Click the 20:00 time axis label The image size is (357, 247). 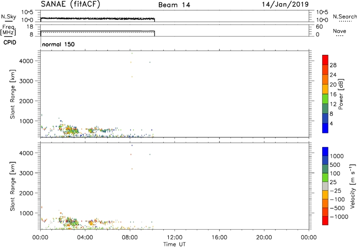(264, 238)
